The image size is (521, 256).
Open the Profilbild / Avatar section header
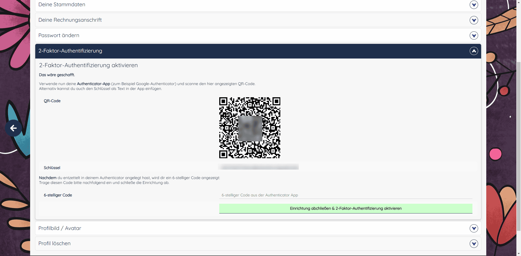tap(258, 228)
